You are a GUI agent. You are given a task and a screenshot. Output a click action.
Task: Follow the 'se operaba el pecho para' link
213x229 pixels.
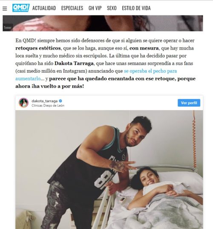click(150, 71)
